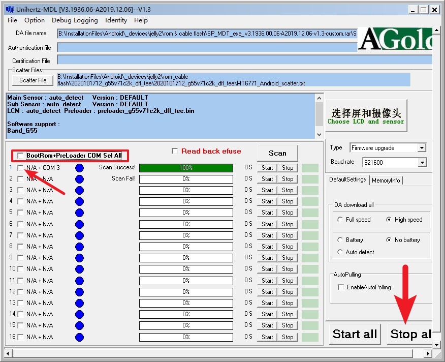
Task: Click the window vertical scrollbar up arrow
Action: pos(436,30)
